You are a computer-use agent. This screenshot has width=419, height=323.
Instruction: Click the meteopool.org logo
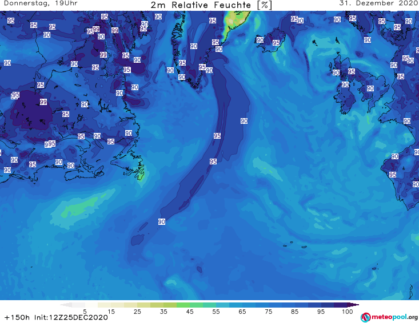(x=389, y=317)
